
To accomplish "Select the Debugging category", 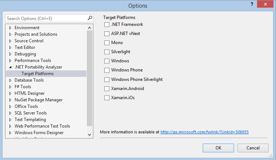I will click(26, 54).
